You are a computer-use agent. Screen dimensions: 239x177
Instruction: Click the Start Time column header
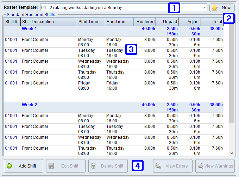click(91, 22)
